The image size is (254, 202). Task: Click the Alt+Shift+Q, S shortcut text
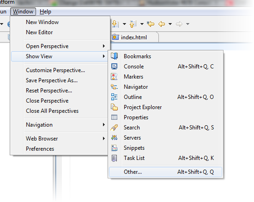pyautogui.click(x=196, y=128)
